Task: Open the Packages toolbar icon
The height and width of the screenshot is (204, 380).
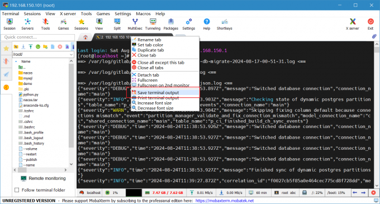Action: (171, 24)
